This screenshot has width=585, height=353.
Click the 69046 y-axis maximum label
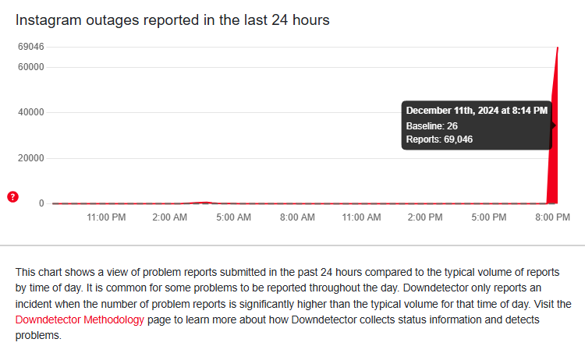(31, 47)
